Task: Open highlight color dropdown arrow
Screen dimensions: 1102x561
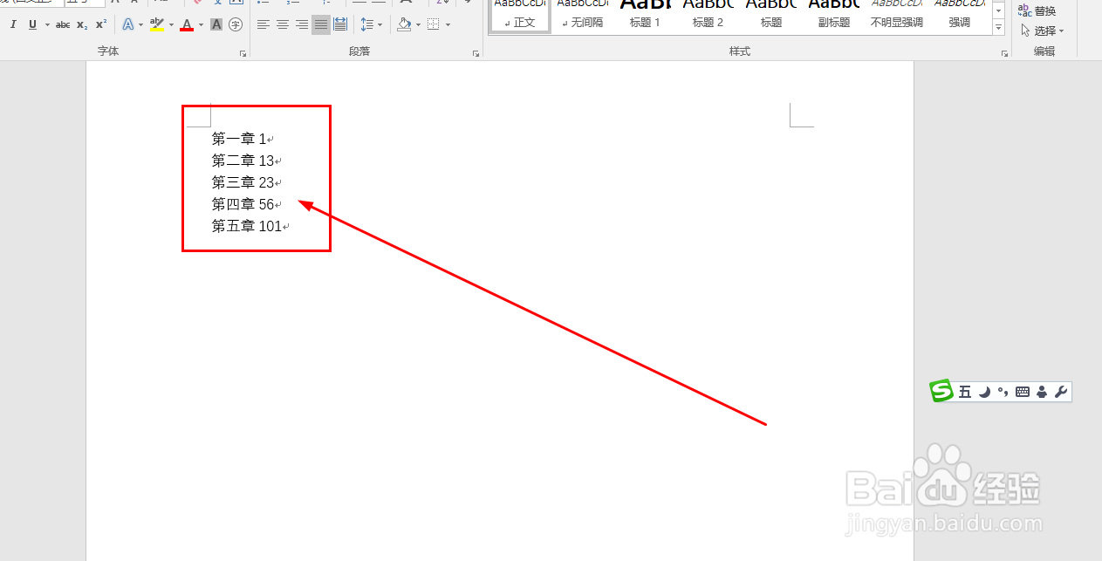Action: click(171, 24)
